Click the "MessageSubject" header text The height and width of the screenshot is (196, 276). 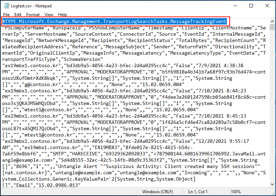coord(125,47)
